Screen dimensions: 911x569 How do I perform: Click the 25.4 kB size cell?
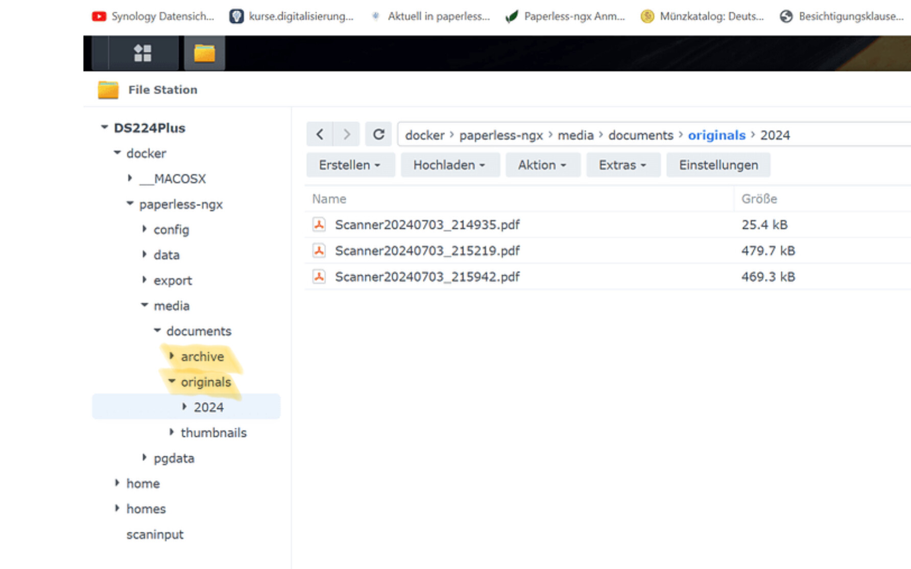(x=764, y=224)
